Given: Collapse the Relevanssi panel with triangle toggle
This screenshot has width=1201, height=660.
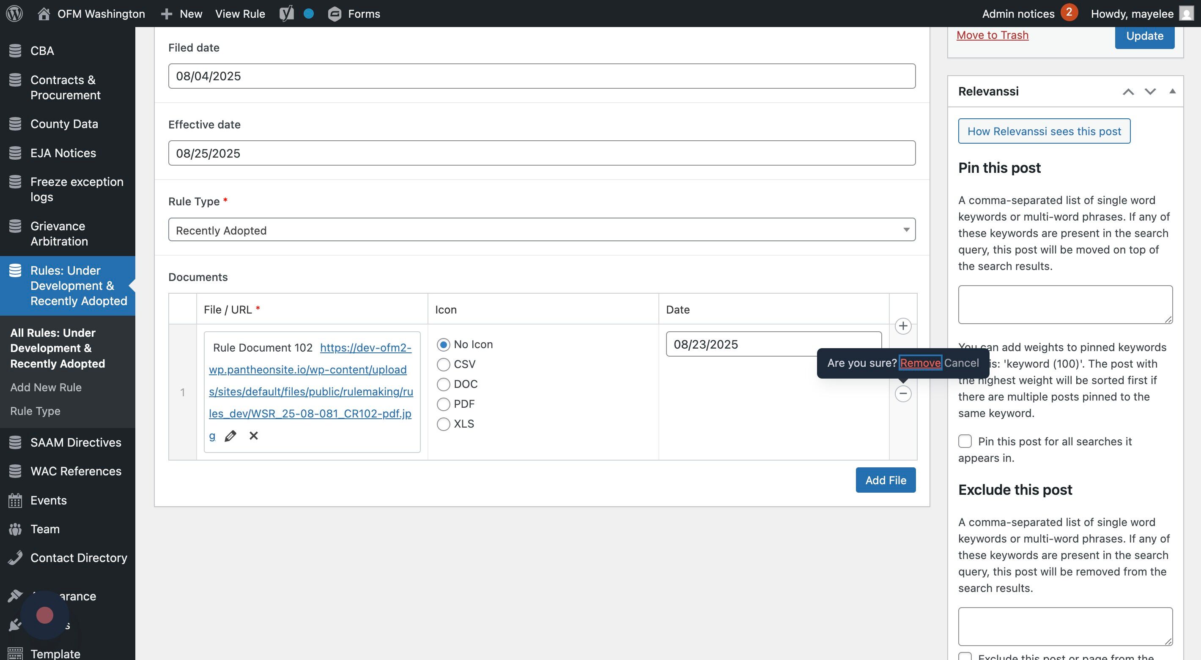Looking at the screenshot, I should pyautogui.click(x=1172, y=91).
